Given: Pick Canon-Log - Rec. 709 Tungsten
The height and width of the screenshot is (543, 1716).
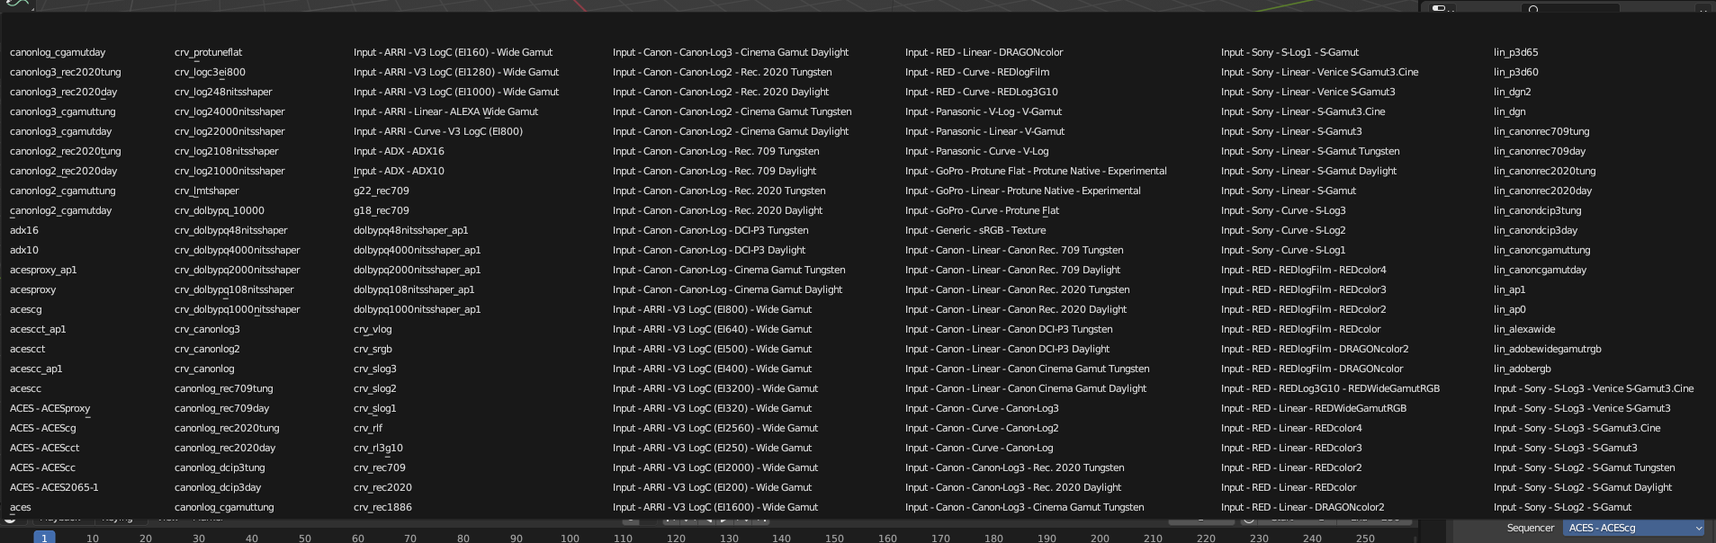Looking at the screenshot, I should 716,151.
